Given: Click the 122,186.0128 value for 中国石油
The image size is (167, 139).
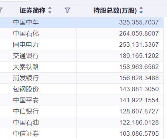Looking at the screenshot, I should (139, 122).
